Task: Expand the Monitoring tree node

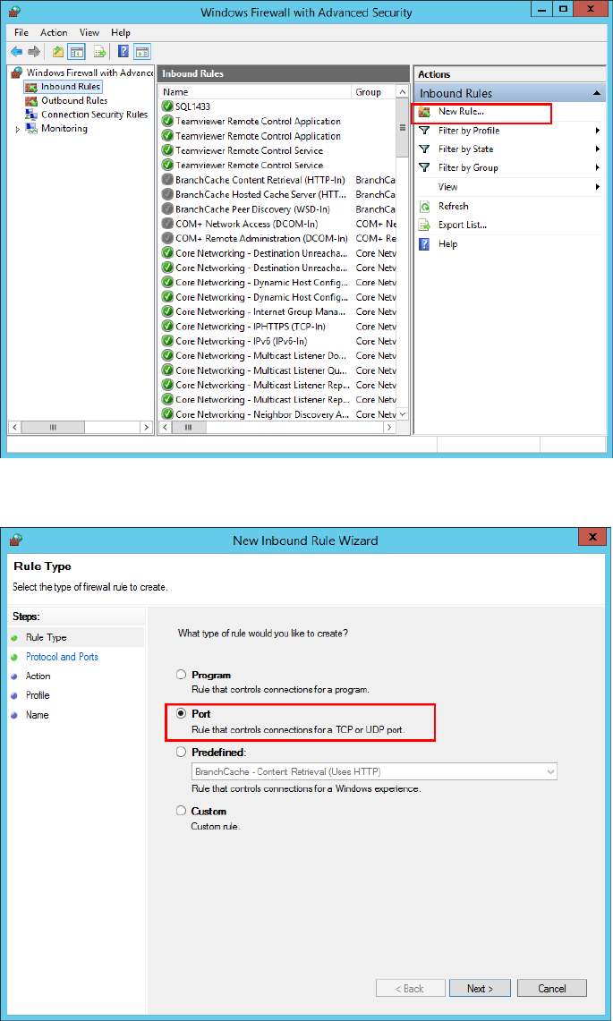Action: click(18, 129)
